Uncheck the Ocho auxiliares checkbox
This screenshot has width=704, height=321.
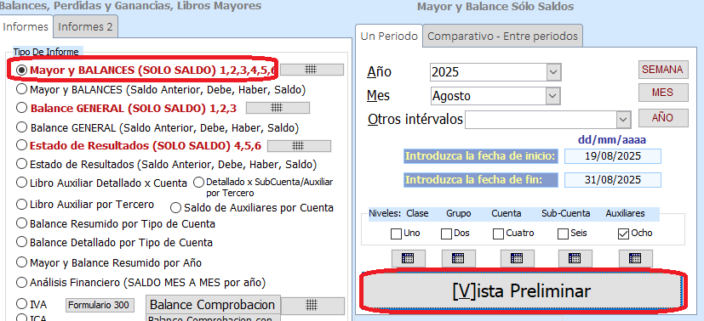624,234
